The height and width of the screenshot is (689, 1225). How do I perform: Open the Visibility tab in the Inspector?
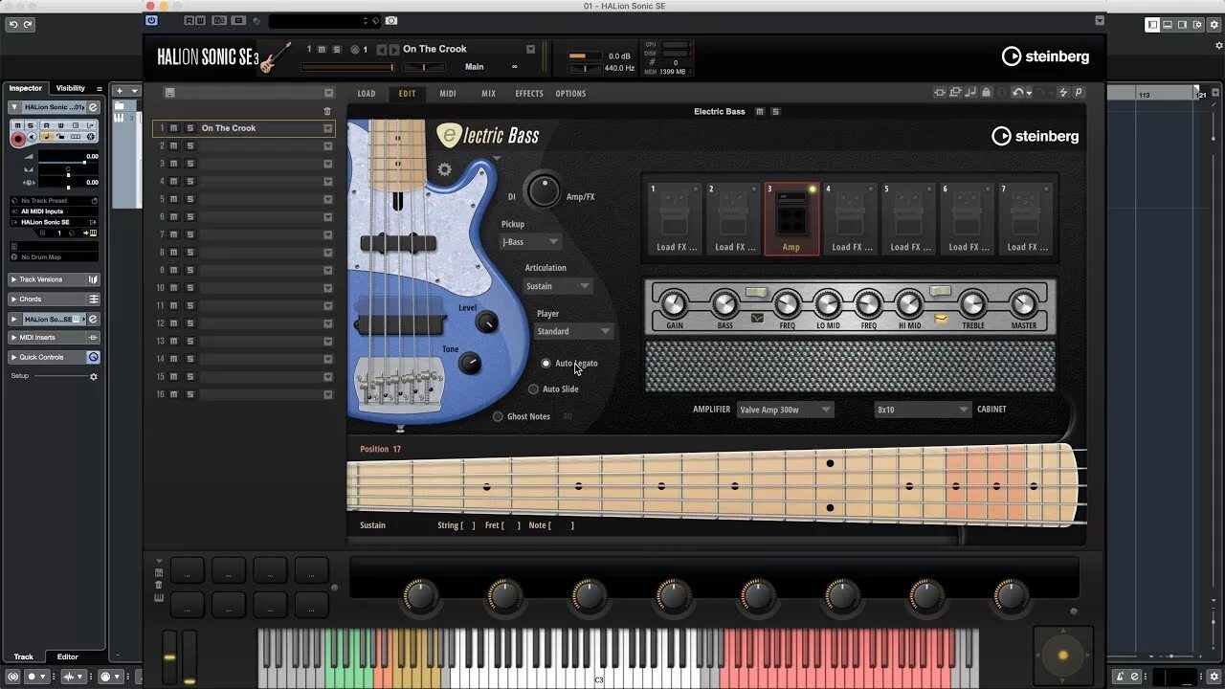tap(70, 87)
